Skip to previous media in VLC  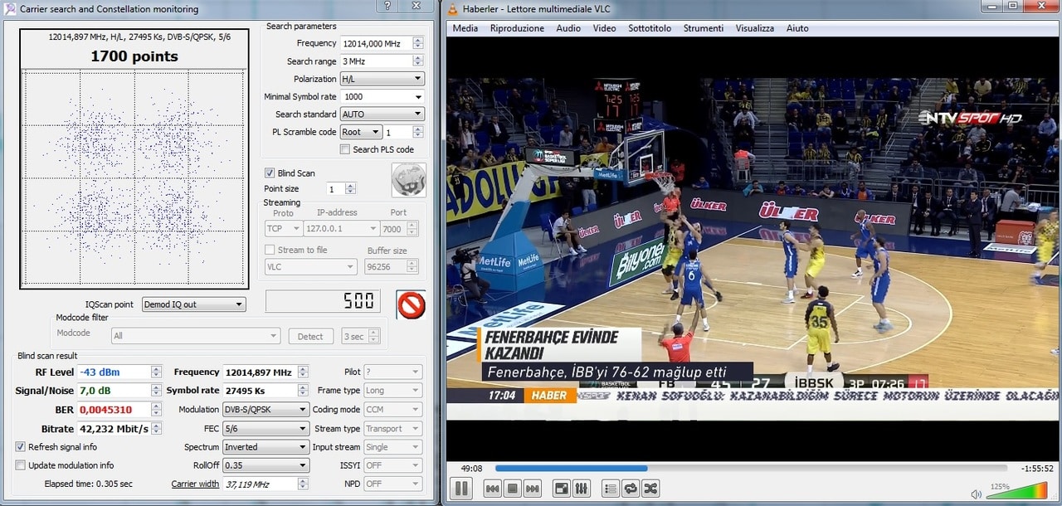tap(492, 489)
